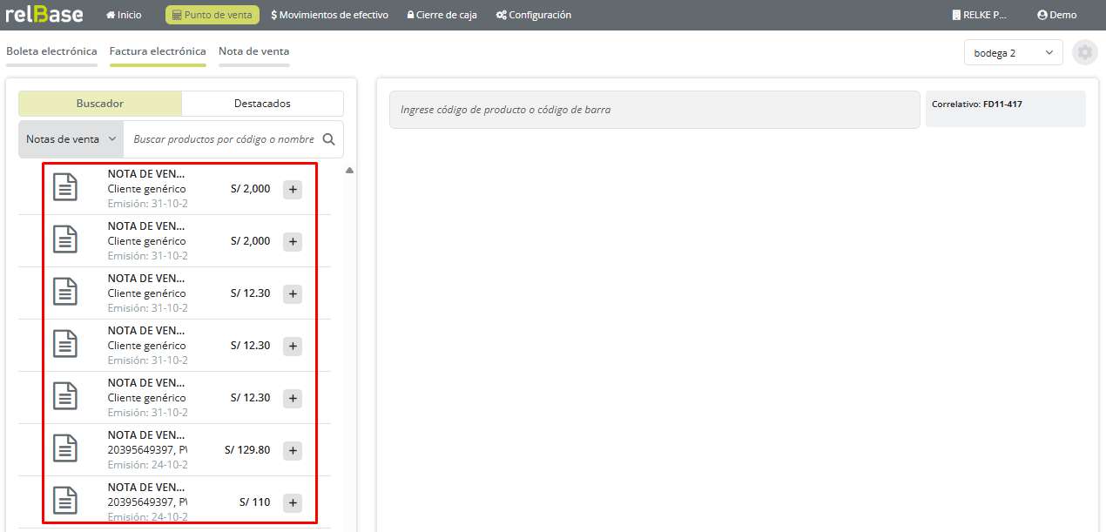1106x532 pixels.
Task: Open Cierre de caja
Action: pos(442,15)
